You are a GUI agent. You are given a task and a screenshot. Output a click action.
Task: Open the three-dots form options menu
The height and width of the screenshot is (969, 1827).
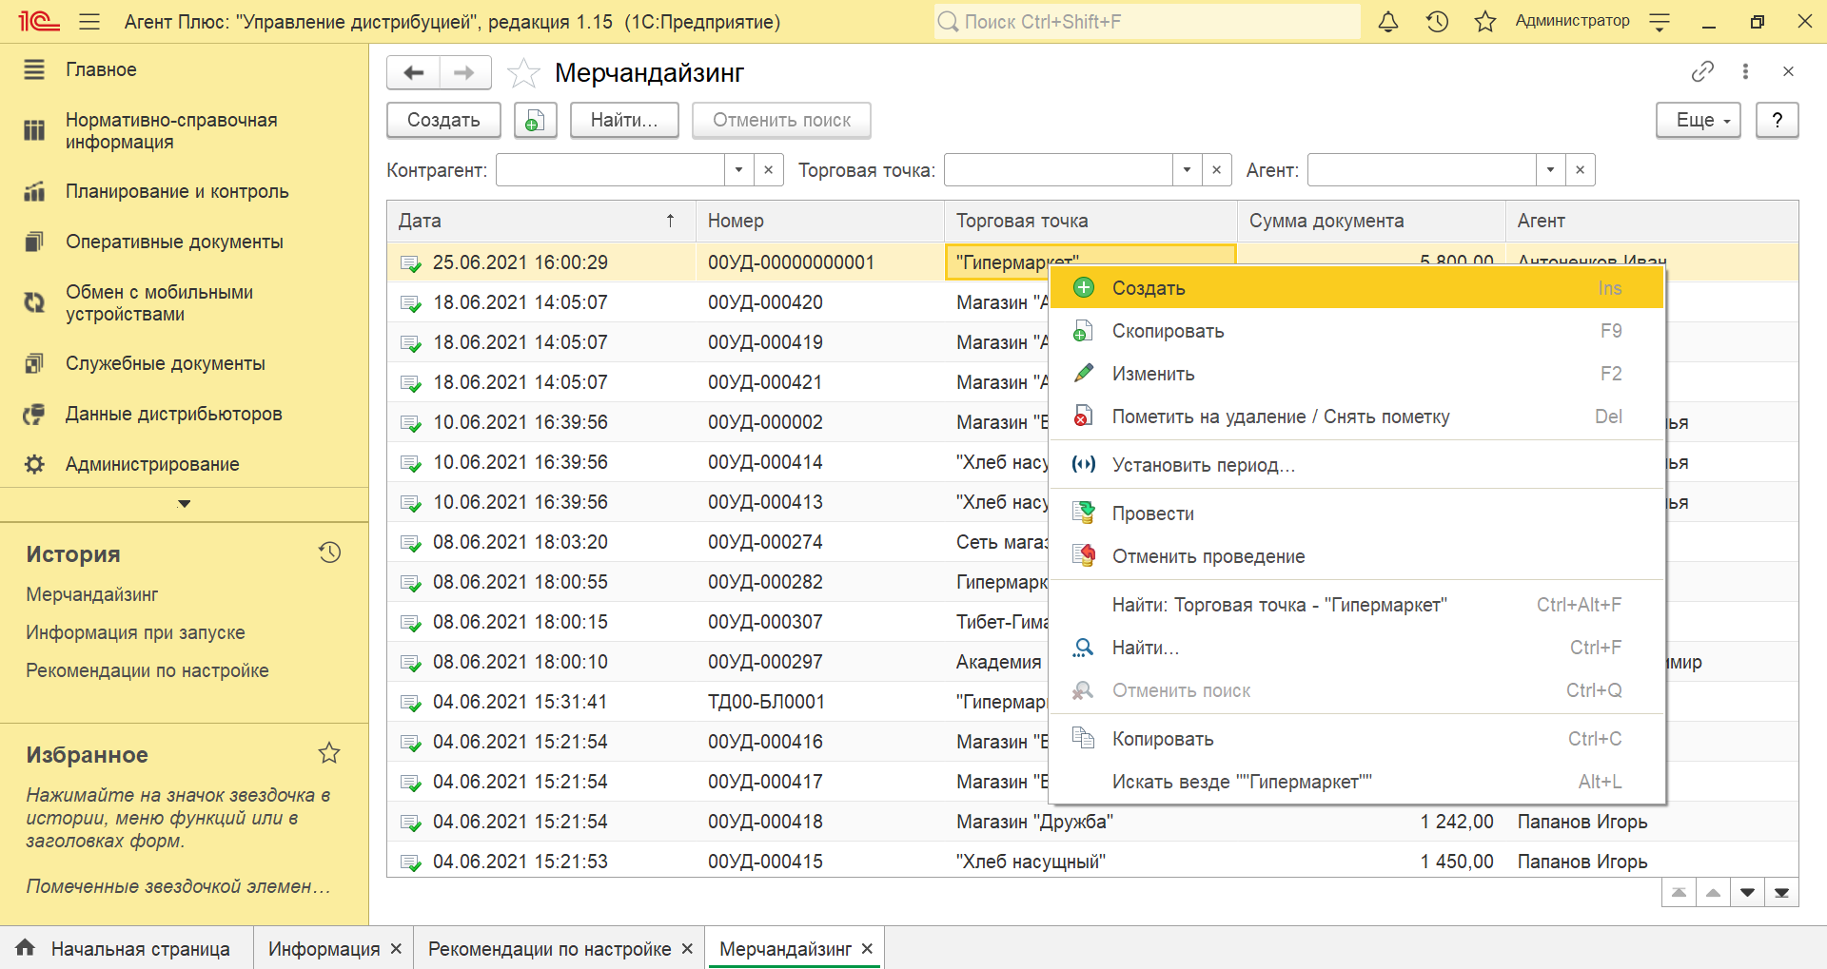tap(1745, 71)
